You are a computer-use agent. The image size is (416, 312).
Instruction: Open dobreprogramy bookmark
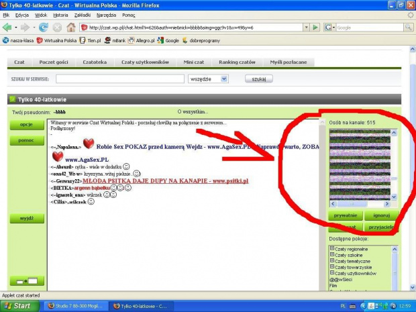[x=201, y=40]
